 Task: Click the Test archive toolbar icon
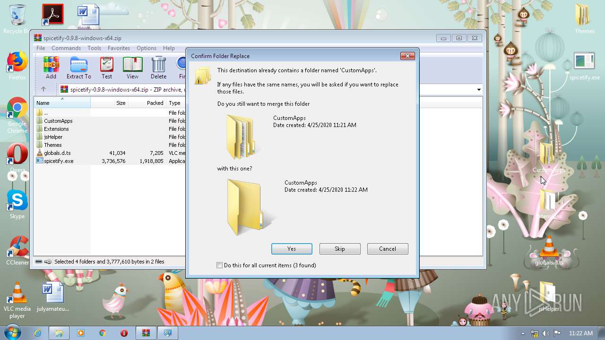coord(107,68)
